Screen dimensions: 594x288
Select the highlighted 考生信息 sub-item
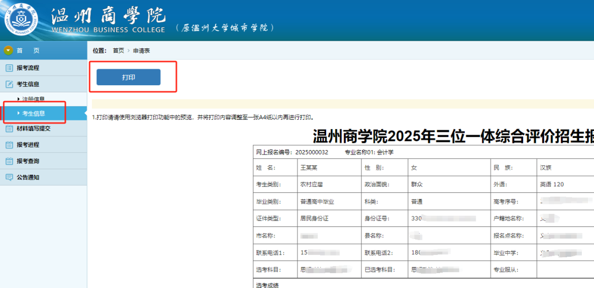coord(34,114)
